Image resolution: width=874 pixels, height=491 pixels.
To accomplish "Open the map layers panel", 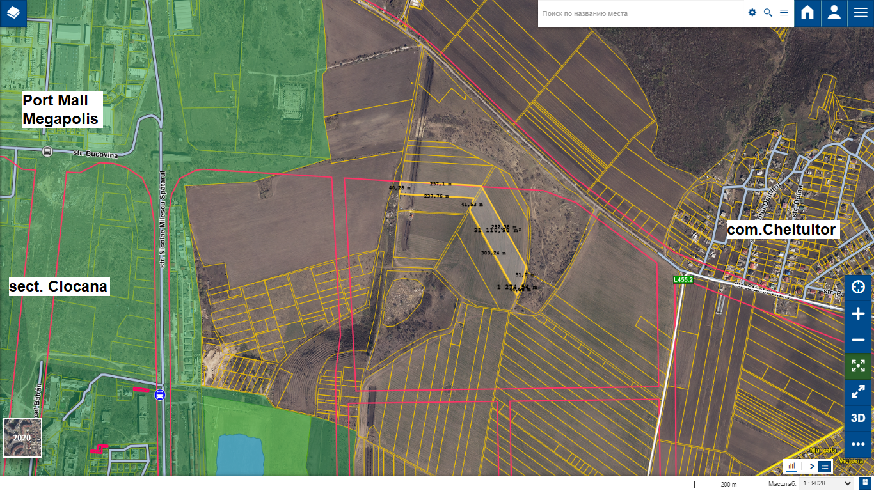I will (x=13, y=13).
